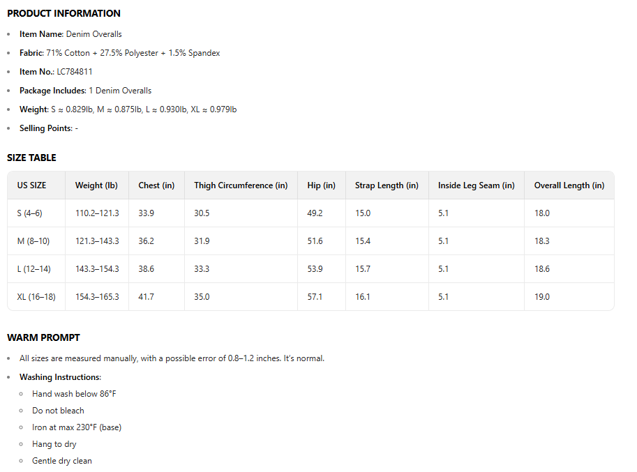637x472 pixels.
Task: Click the Strap Length (in) header
Action: click(387, 185)
